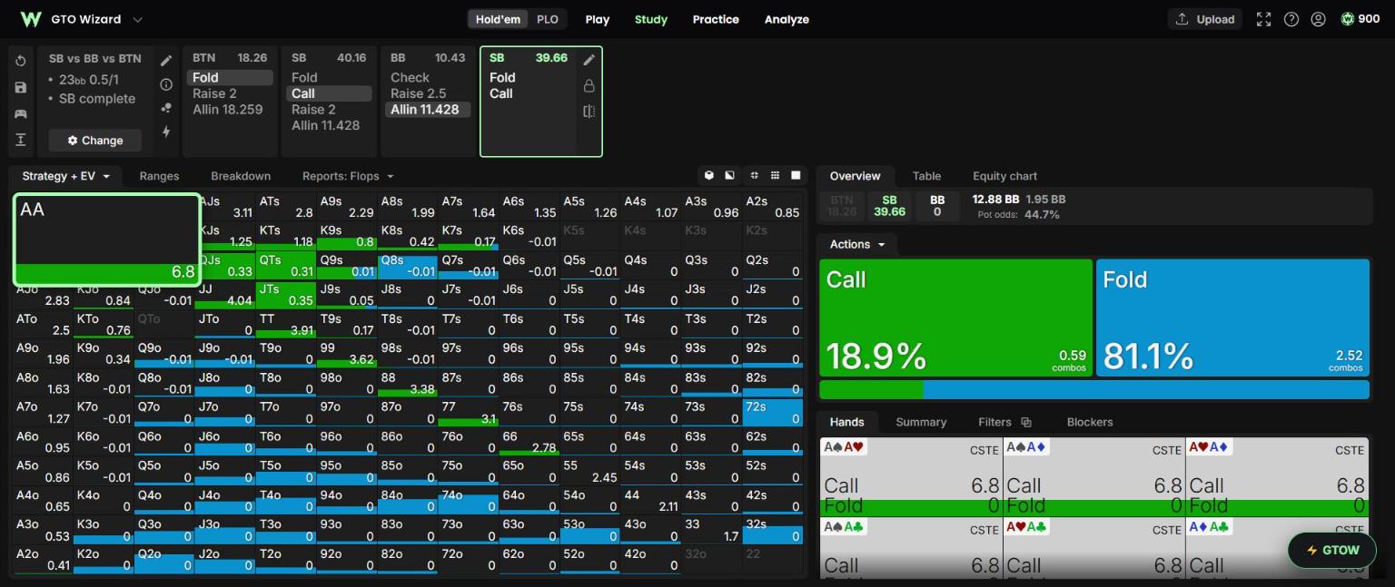Click the lock icon in the active SB card
Viewport: 1395px width, 587px height.
[x=589, y=85]
